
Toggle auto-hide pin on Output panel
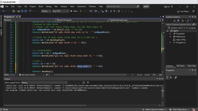(160, 79)
